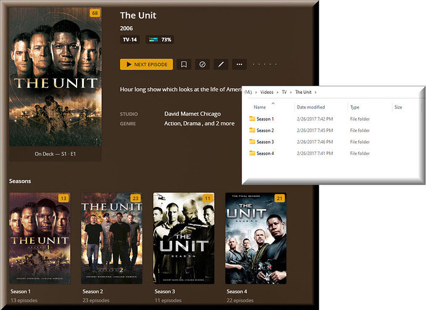The width and height of the screenshot is (426, 310).
Task: Open the more actions ellipsis menu
Action: [240, 64]
